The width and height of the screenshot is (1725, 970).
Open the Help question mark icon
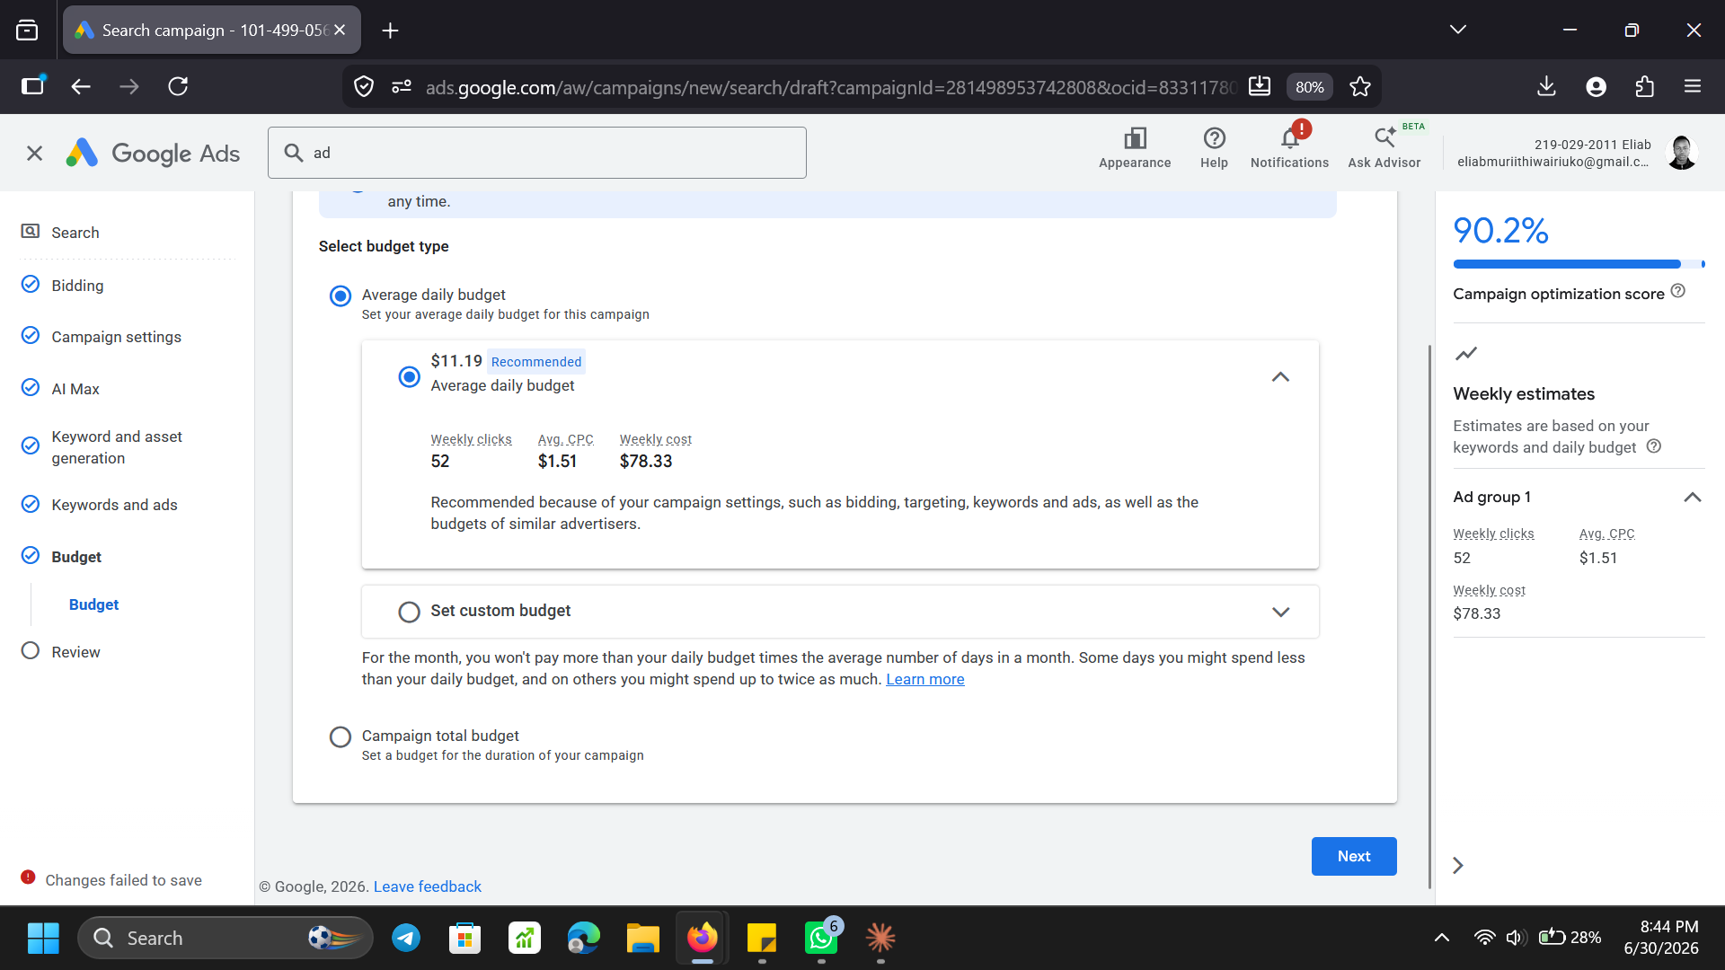(x=1214, y=138)
